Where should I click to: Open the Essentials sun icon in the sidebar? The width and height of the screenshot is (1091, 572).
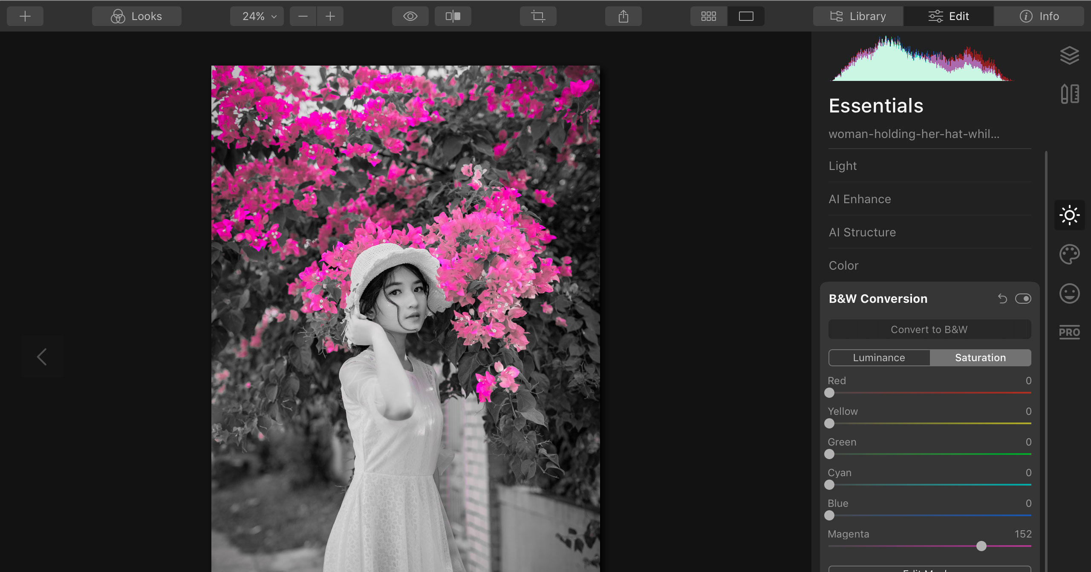click(x=1070, y=215)
